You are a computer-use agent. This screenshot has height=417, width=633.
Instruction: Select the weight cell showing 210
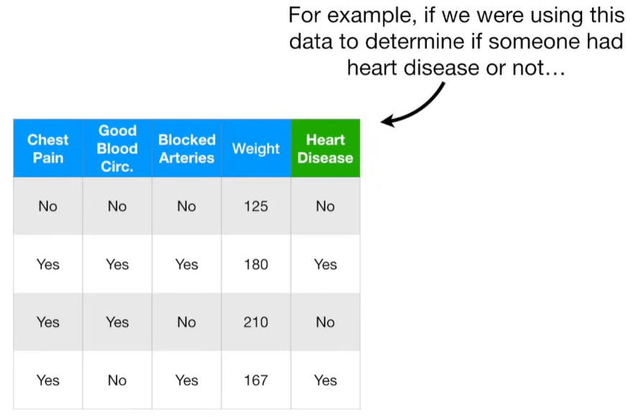256,322
